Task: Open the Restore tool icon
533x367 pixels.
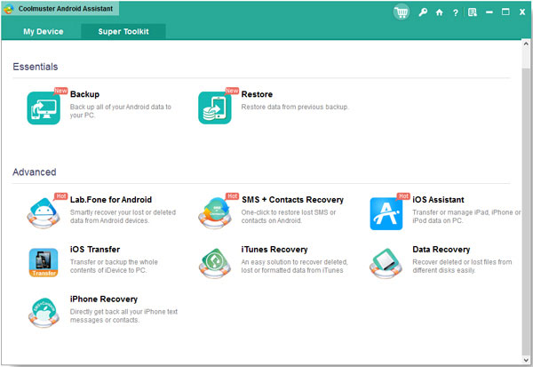Action: pos(215,108)
